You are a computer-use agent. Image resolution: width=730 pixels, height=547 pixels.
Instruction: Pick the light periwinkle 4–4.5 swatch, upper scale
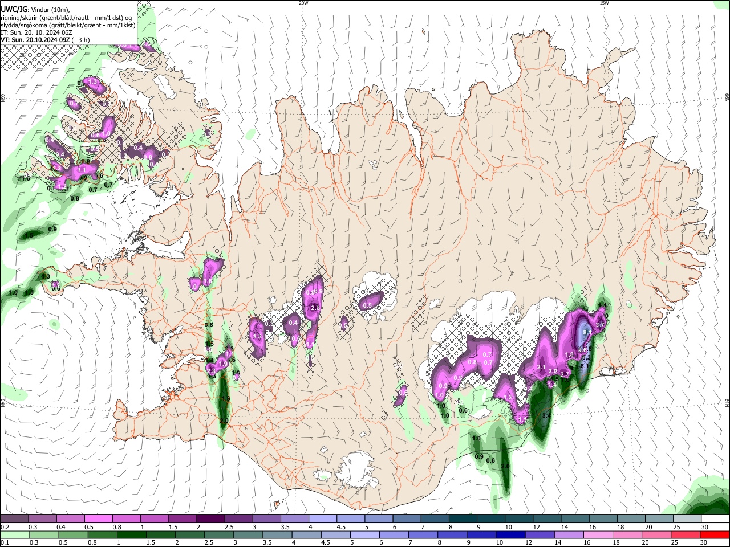[322, 519]
